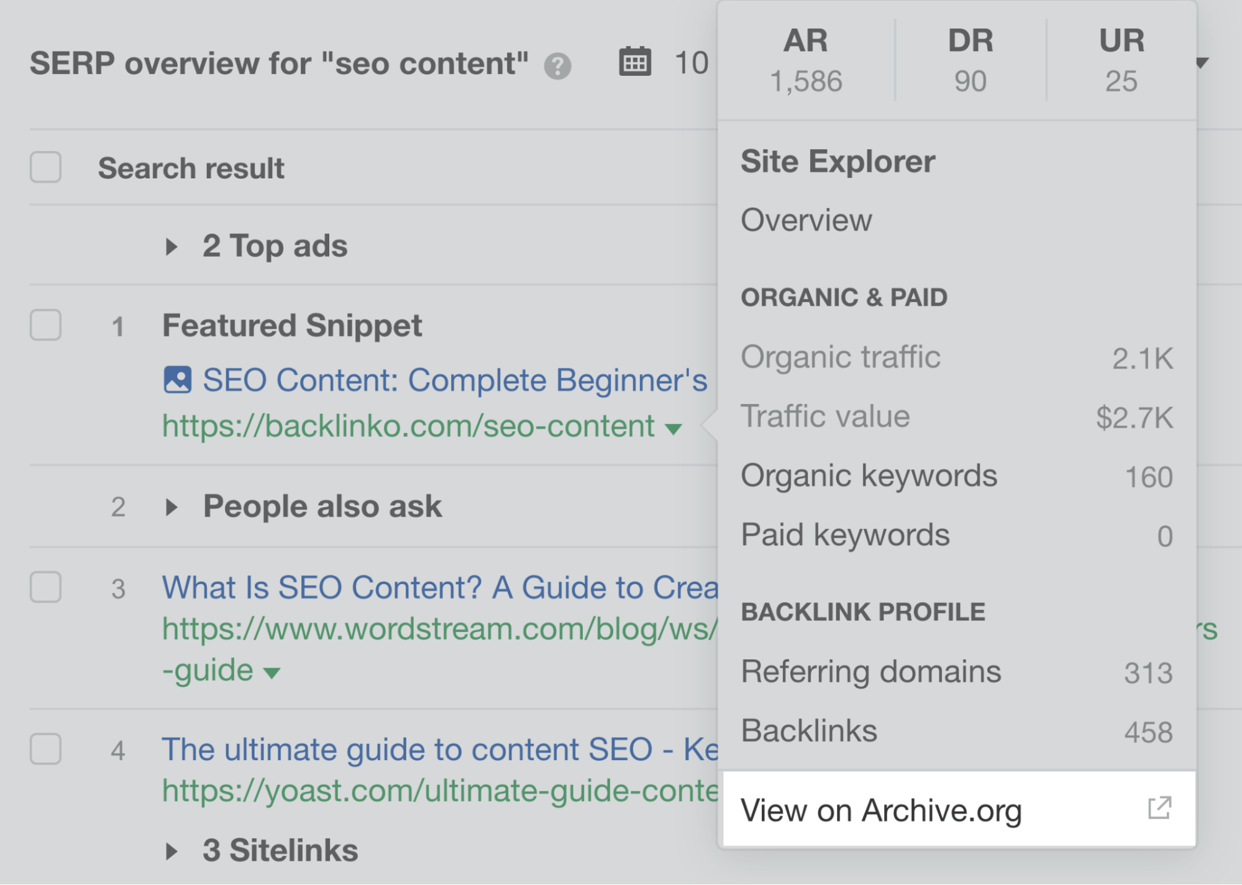Image resolution: width=1242 pixels, height=885 pixels.
Task: Open the dropdown arrow under the wordstream URL
Action: (272, 672)
